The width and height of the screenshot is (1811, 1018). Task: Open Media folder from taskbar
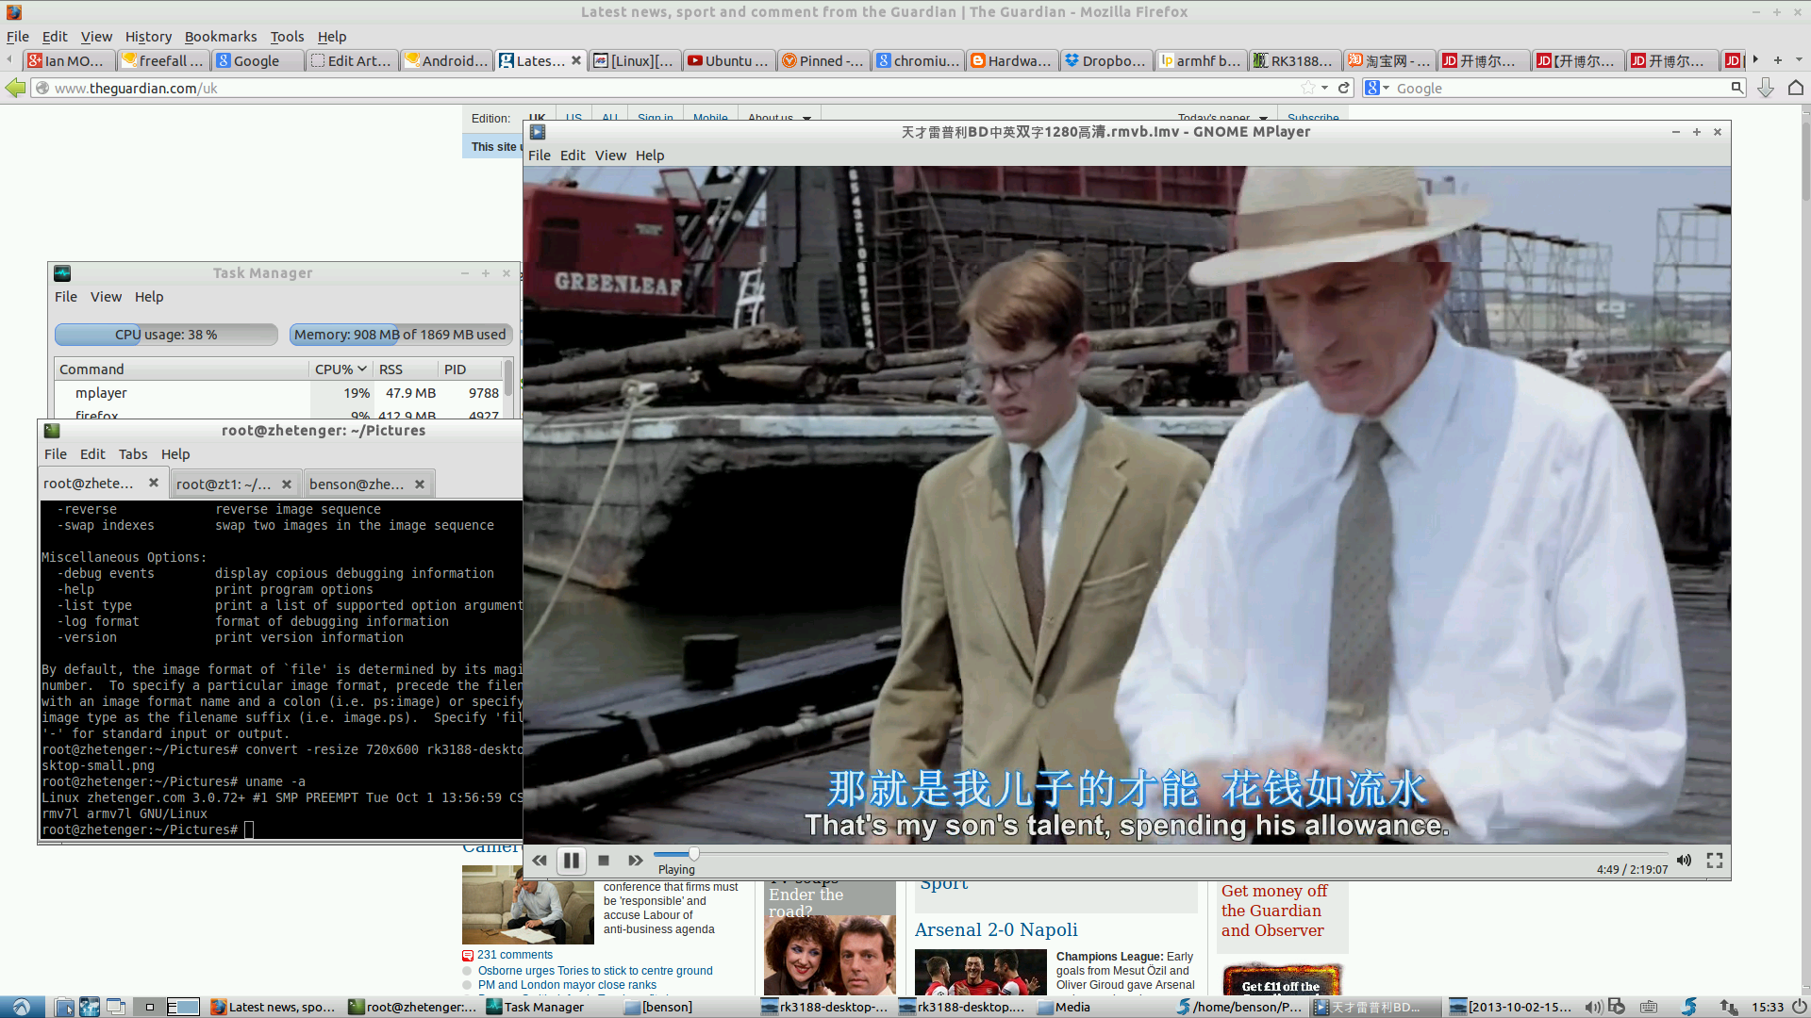point(1072,1007)
